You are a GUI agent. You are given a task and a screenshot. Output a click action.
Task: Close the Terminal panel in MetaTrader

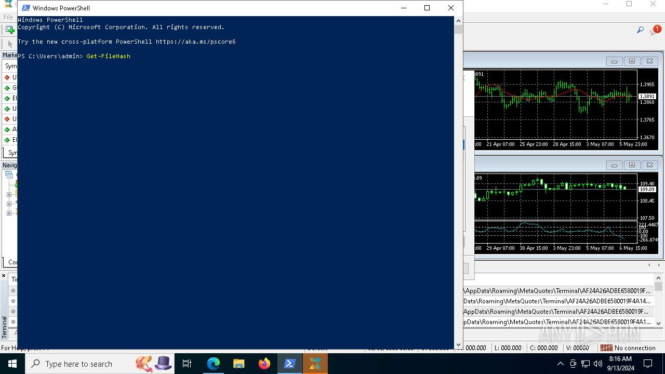point(4,276)
